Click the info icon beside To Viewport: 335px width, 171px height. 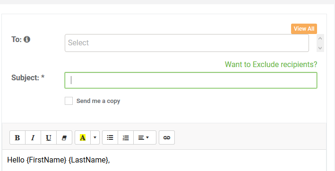click(27, 40)
